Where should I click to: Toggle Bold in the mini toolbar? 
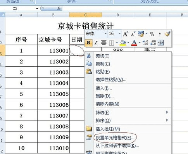pos(88,43)
